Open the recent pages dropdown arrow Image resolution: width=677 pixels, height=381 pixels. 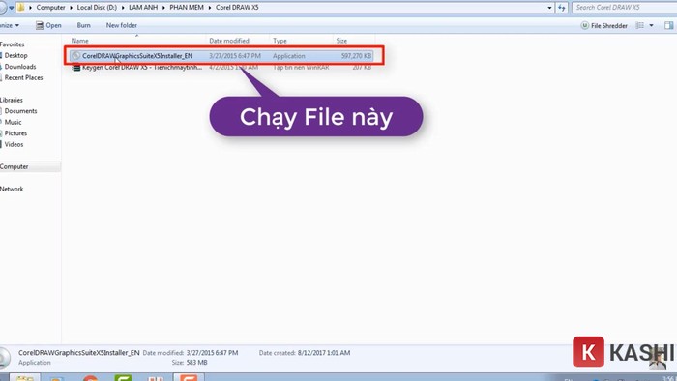point(12,8)
